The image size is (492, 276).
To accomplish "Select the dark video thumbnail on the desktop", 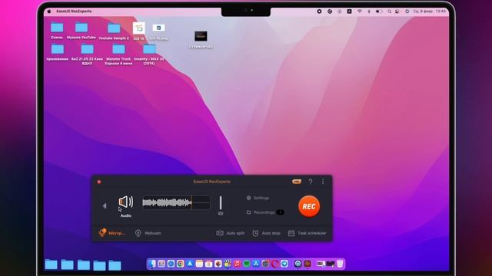I will pos(201,36).
